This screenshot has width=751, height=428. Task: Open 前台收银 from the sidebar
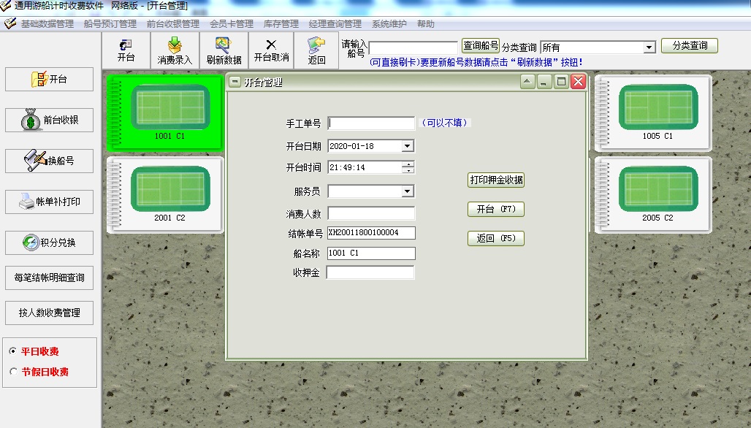click(x=50, y=120)
